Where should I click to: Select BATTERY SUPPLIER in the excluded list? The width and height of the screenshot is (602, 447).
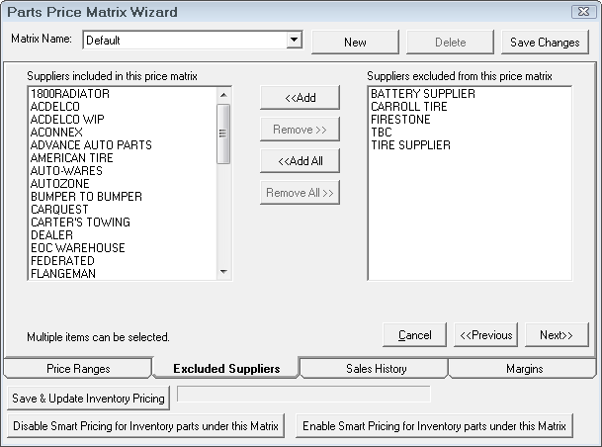pyautogui.click(x=423, y=94)
